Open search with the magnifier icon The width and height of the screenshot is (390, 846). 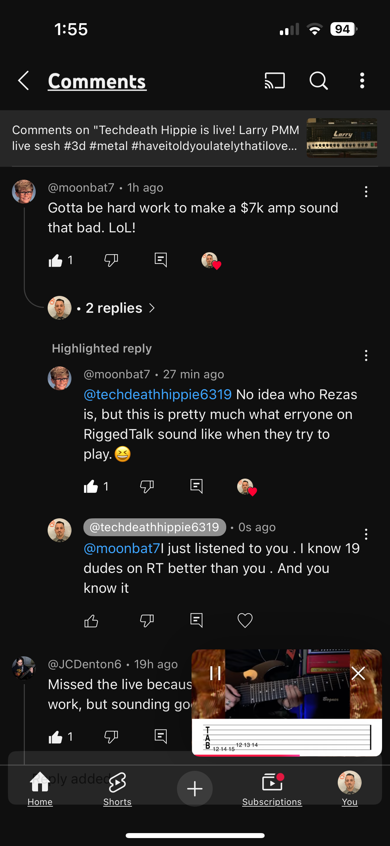(319, 81)
